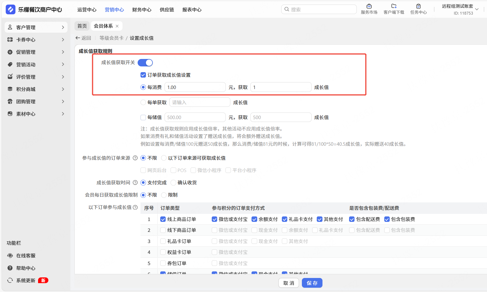Click the 客户端下载 download icon

394,6
